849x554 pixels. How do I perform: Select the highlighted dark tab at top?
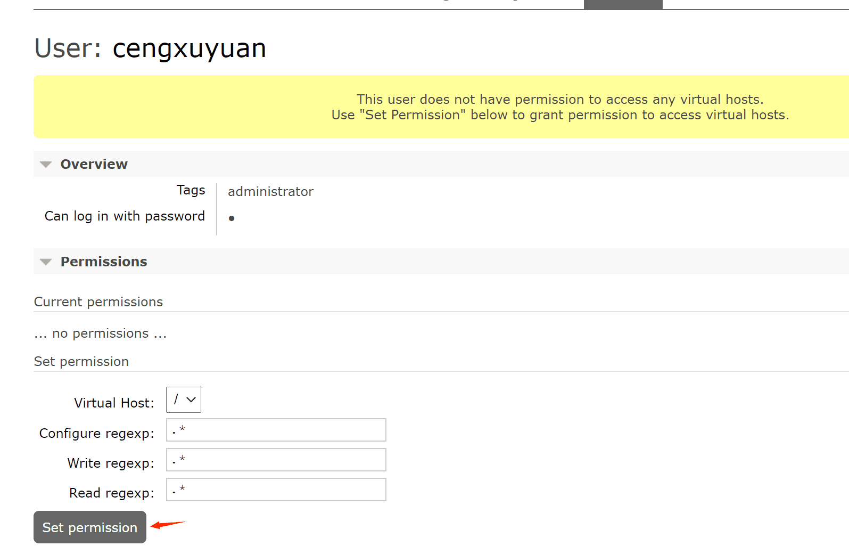[x=623, y=5]
